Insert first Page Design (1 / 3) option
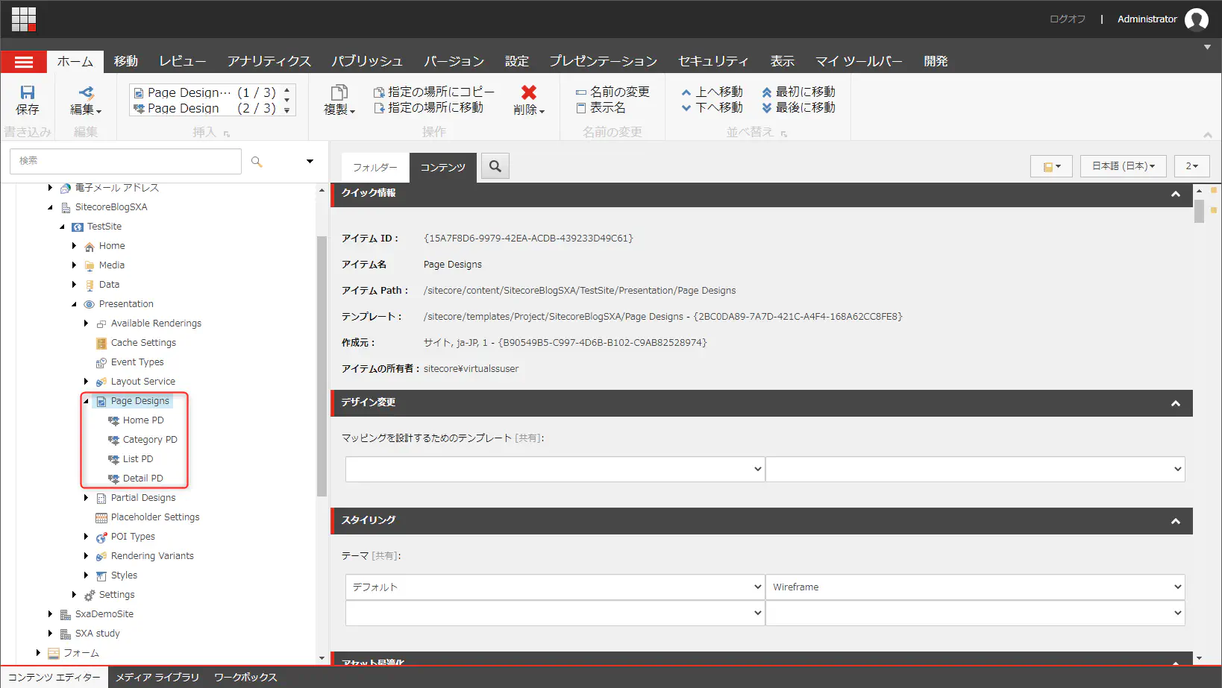The width and height of the screenshot is (1222, 688). 204,92
